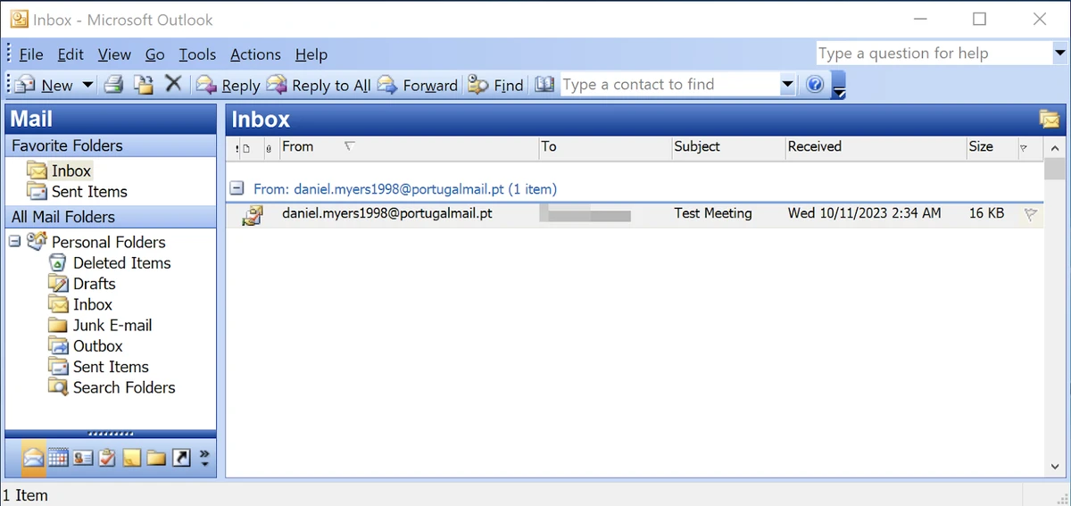Collapse the daniel.myers1998 message group
The image size is (1071, 506).
tap(237, 188)
